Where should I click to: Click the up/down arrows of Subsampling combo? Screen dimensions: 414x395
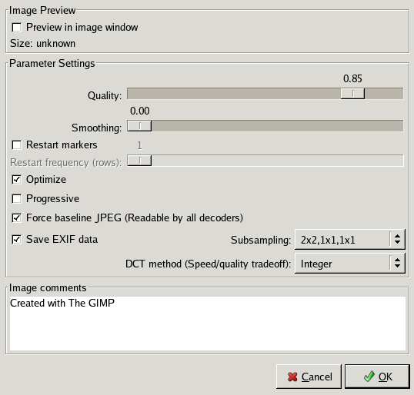[x=397, y=240]
